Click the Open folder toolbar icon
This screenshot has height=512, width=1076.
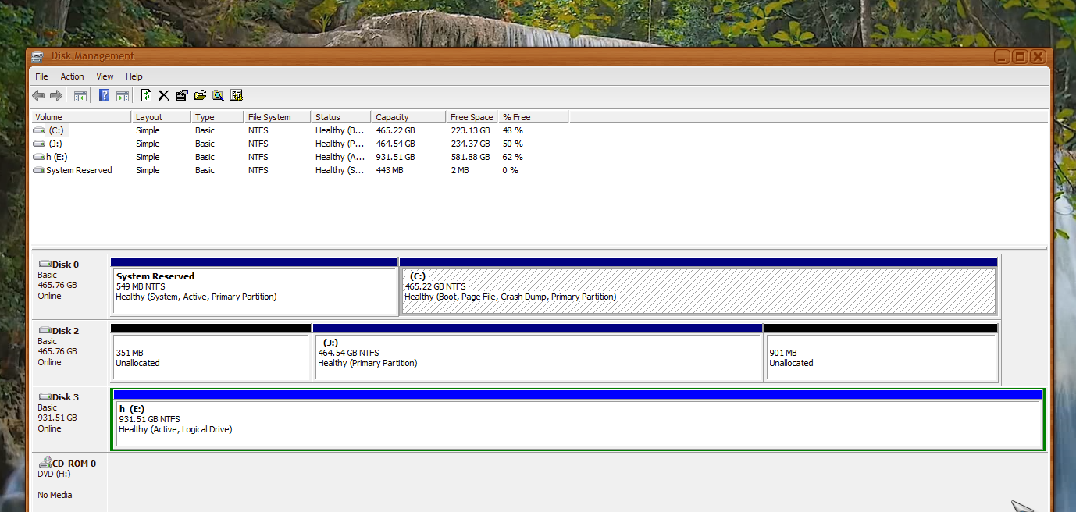click(x=200, y=95)
